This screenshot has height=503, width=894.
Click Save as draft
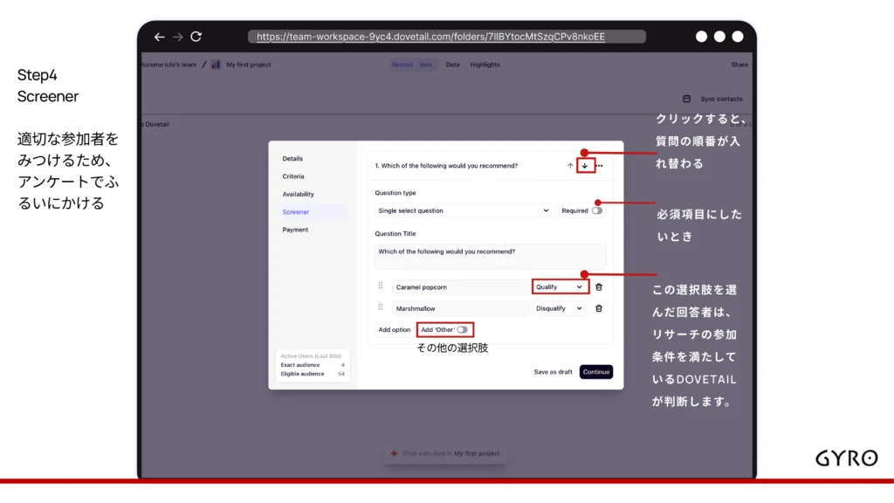click(553, 372)
